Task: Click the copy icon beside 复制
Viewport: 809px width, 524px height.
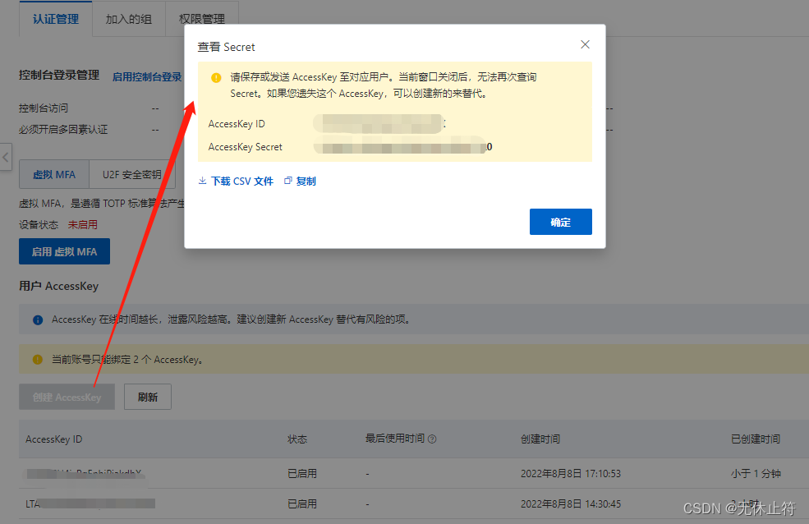Action: 287,181
